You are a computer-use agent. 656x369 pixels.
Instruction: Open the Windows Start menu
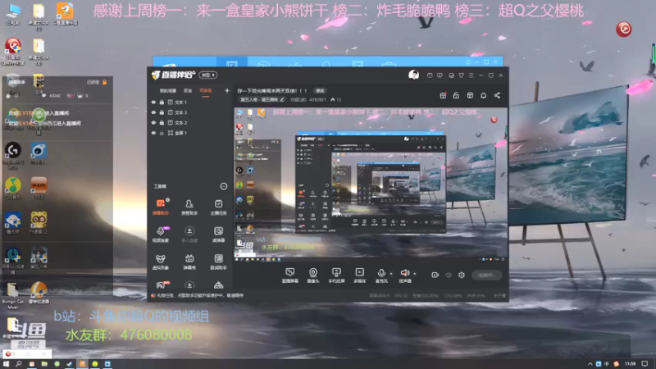click(6, 364)
